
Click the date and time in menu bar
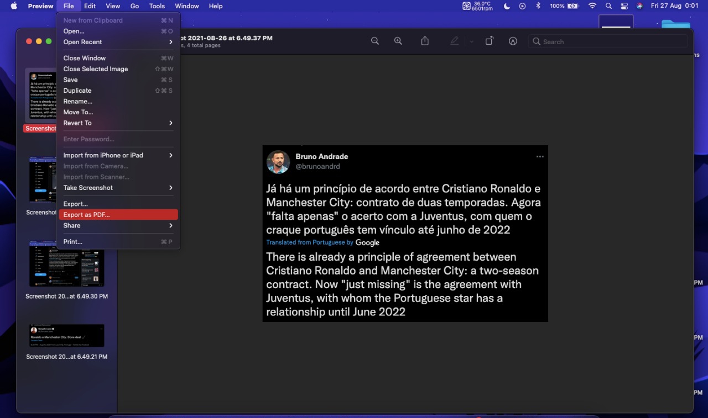pos(675,6)
